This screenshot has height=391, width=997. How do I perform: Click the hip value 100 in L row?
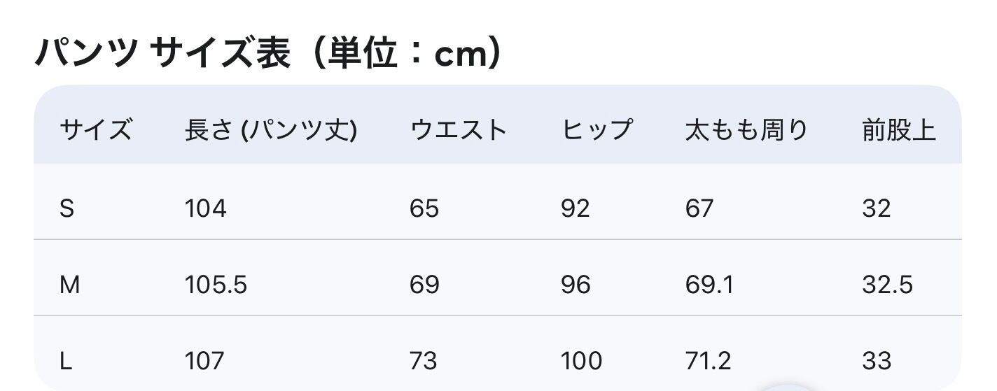(x=581, y=361)
